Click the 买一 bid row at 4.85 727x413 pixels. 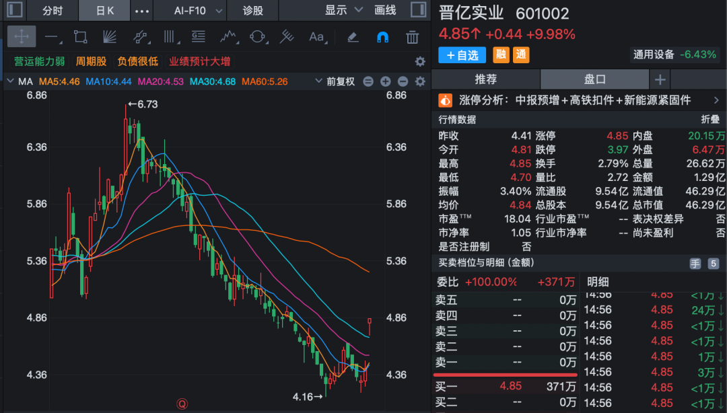(x=506, y=386)
